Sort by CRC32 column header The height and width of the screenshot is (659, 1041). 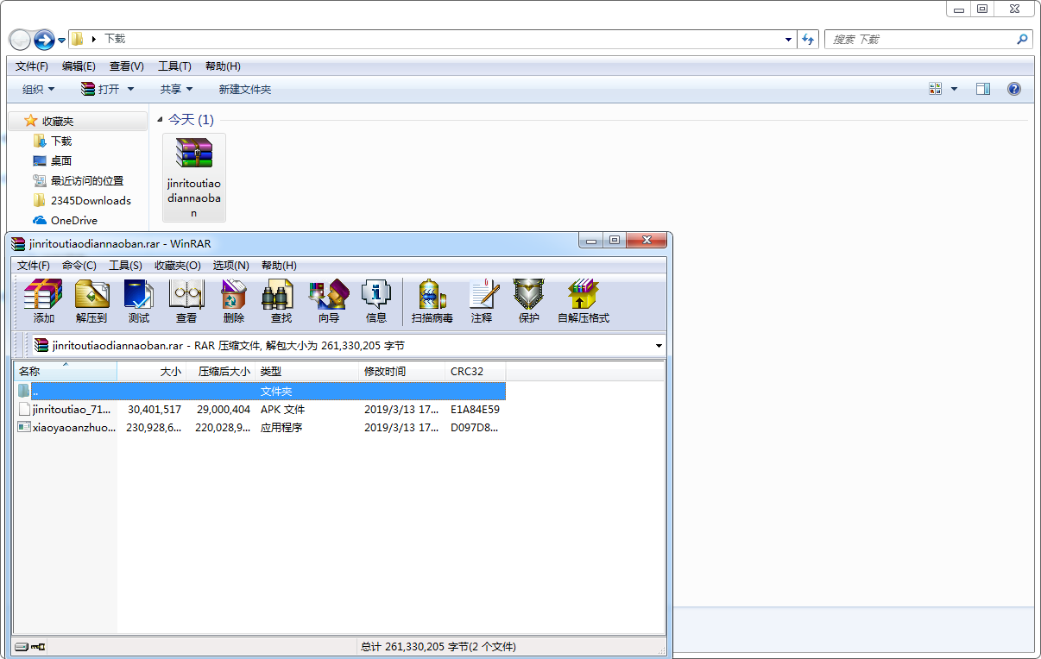tap(476, 372)
